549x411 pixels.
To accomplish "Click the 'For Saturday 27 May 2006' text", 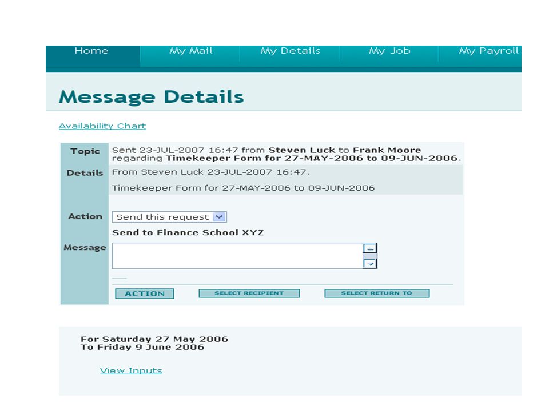I will [154, 339].
